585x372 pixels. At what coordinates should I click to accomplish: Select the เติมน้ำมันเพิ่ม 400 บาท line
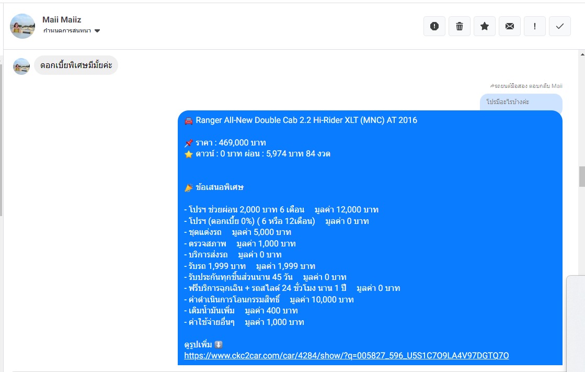tap(241, 311)
